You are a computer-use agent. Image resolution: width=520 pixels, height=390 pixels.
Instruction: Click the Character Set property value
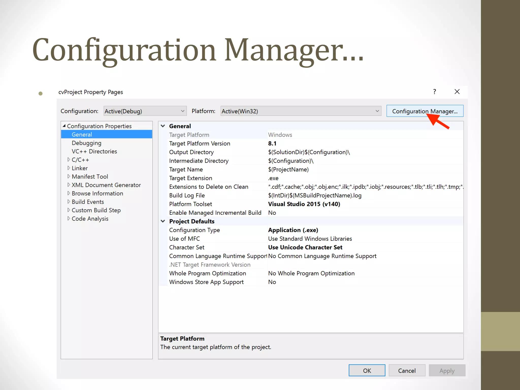click(305, 247)
